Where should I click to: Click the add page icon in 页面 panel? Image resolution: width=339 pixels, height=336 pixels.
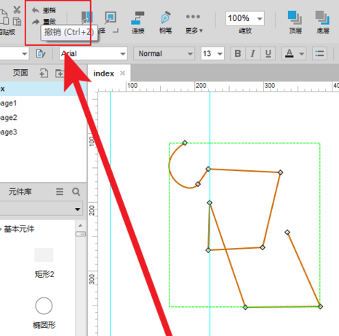pos(44,73)
